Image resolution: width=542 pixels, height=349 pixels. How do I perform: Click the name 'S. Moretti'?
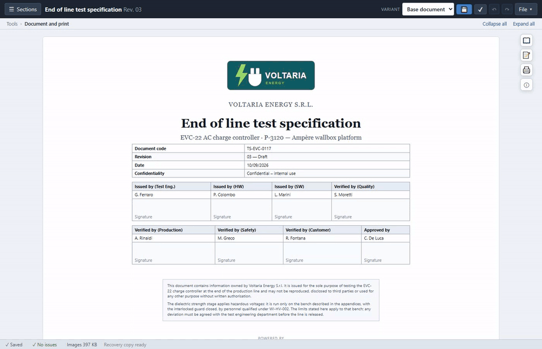pos(343,195)
